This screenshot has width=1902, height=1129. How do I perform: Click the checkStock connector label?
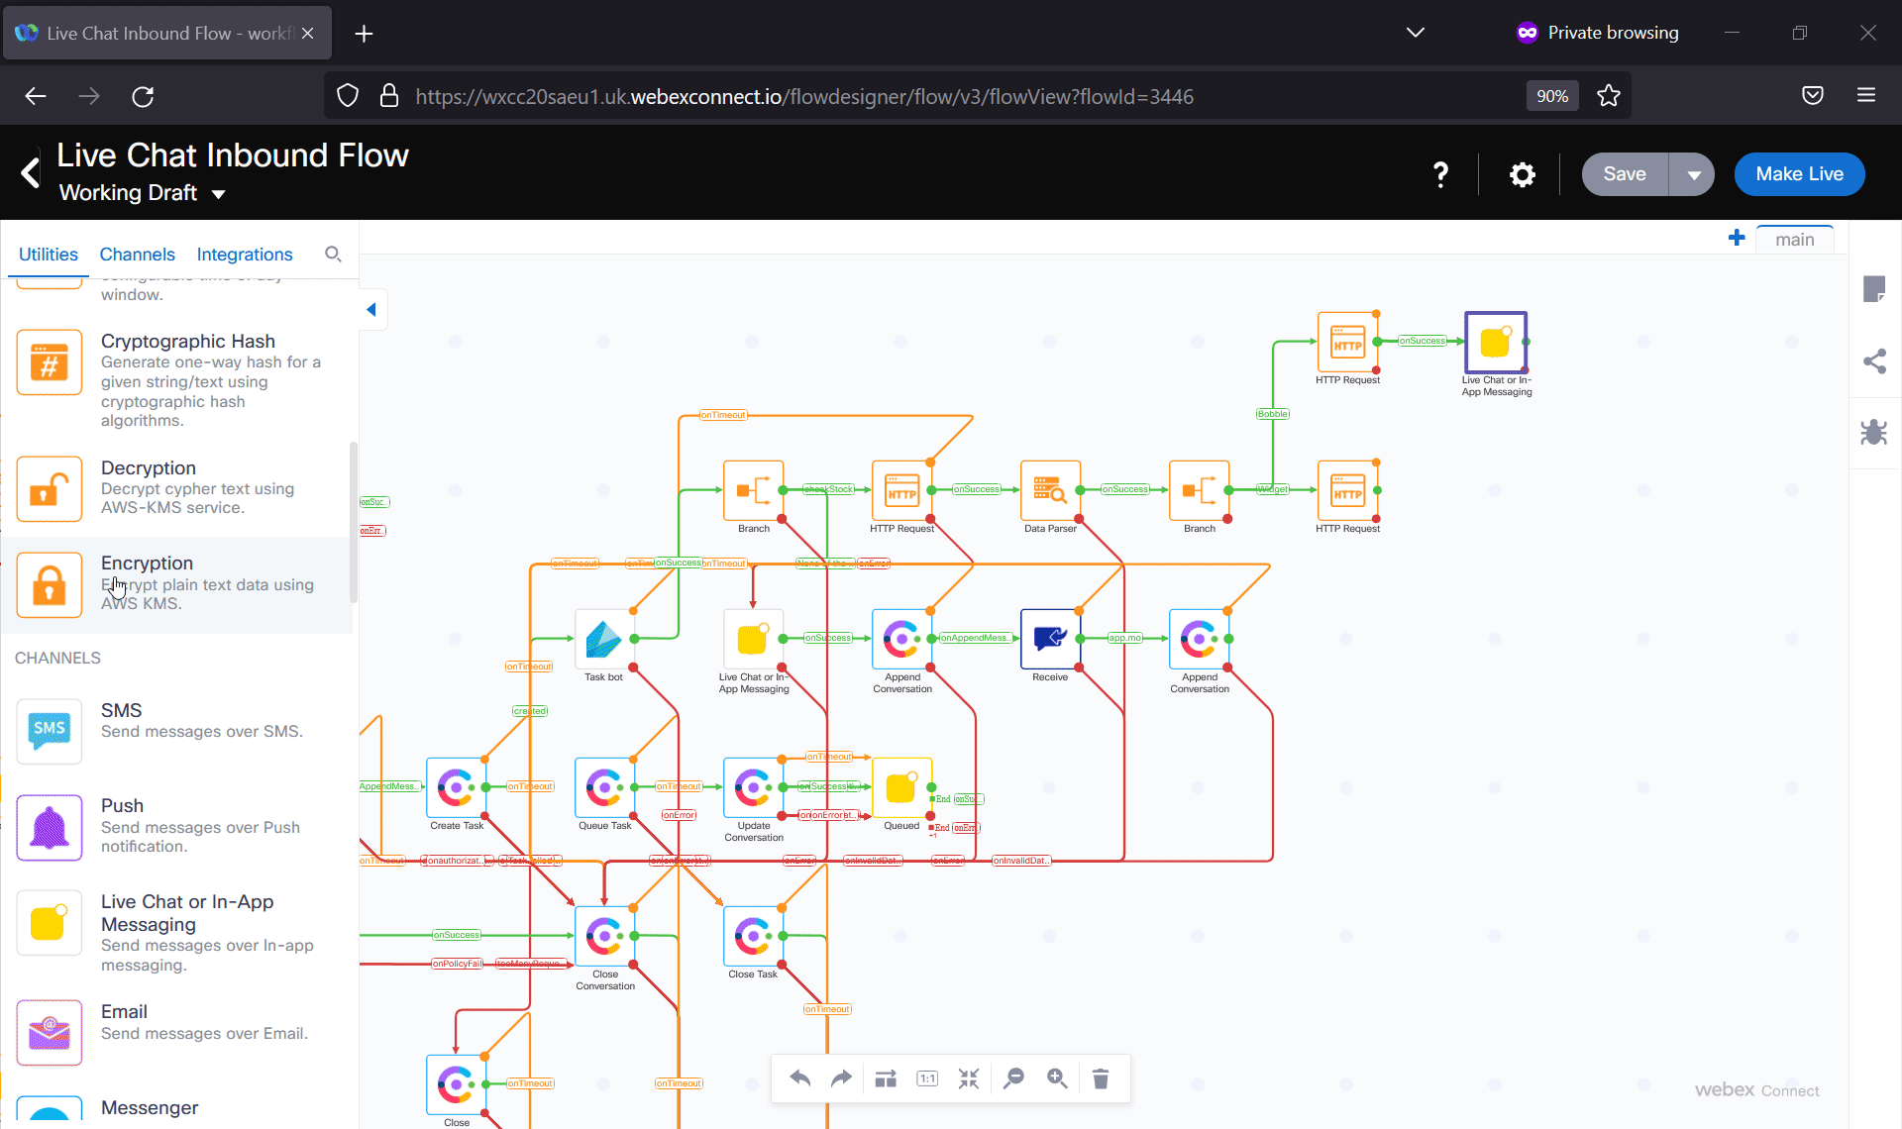pyautogui.click(x=828, y=489)
